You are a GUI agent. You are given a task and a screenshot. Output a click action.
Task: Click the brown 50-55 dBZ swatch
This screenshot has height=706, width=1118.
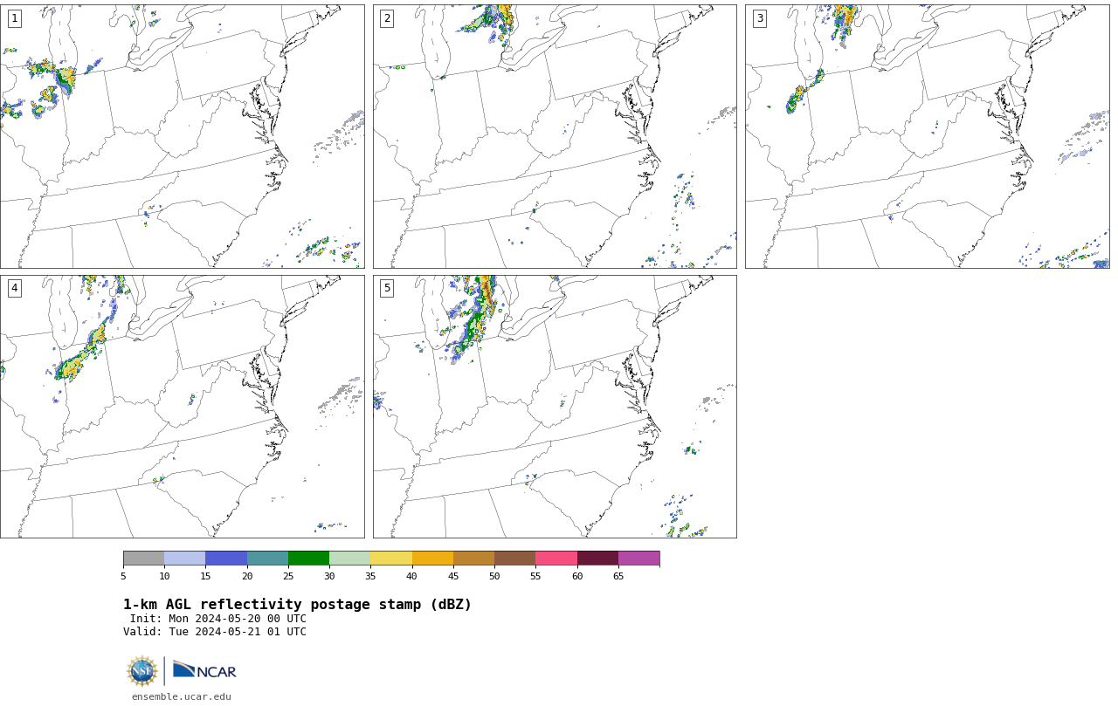[x=515, y=559]
